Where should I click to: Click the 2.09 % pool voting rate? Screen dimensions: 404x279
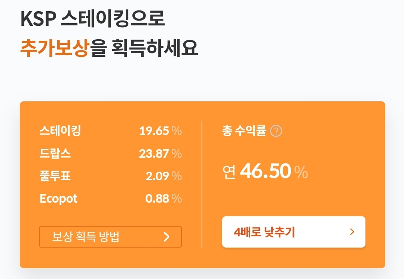164,176
